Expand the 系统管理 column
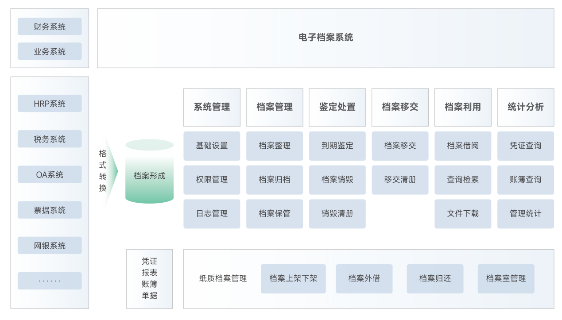This screenshot has width=562, height=320. [212, 107]
